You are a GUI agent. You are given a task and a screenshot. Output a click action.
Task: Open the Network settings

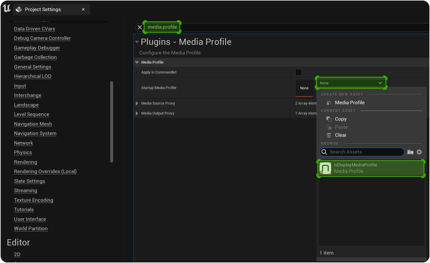click(23, 143)
